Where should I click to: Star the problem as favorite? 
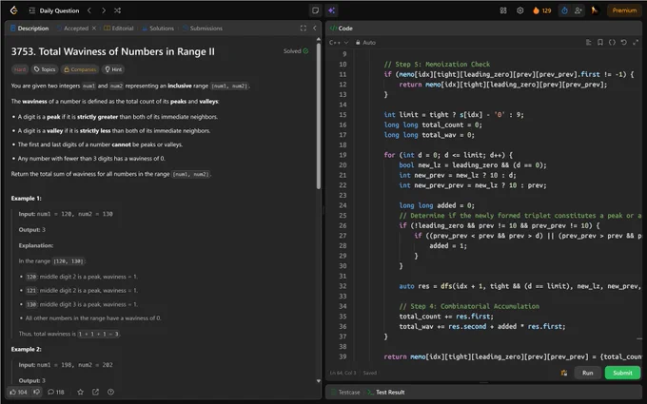(81, 392)
